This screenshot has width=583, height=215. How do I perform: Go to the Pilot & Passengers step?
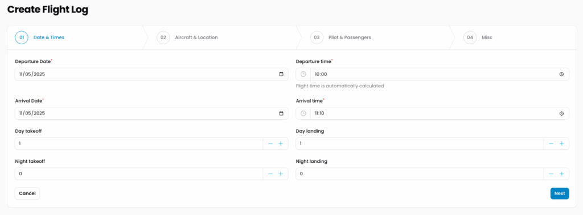(x=340, y=37)
